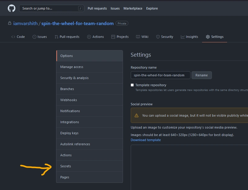The image size is (248, 190).
Task: Click the Repository name label
Action: [144, 67]
